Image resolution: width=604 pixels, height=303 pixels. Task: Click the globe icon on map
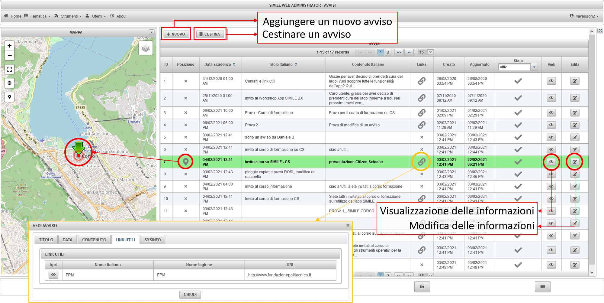coord(10,83)
